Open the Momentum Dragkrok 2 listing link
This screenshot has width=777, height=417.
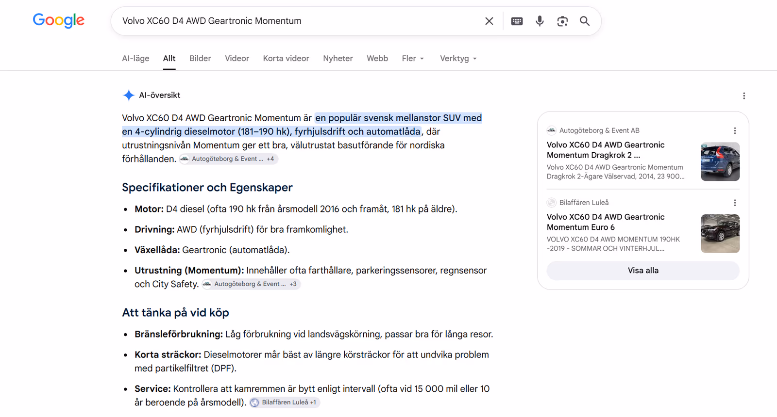coord(606,150)
